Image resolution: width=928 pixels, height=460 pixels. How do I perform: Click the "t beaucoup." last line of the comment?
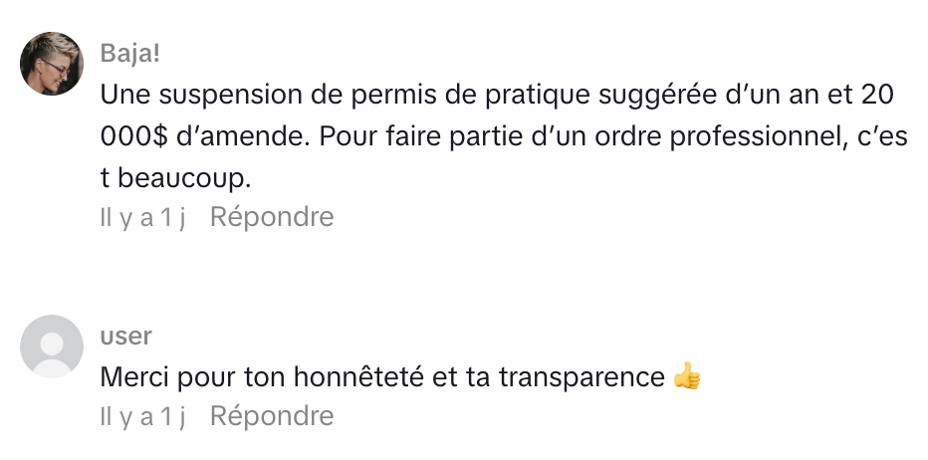click(x=171, y=177)
